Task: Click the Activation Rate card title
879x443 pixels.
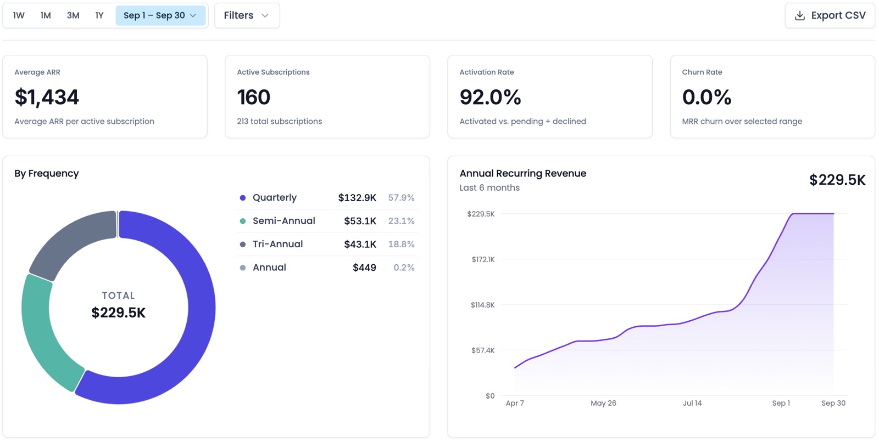Action: (x=487, y=72)
